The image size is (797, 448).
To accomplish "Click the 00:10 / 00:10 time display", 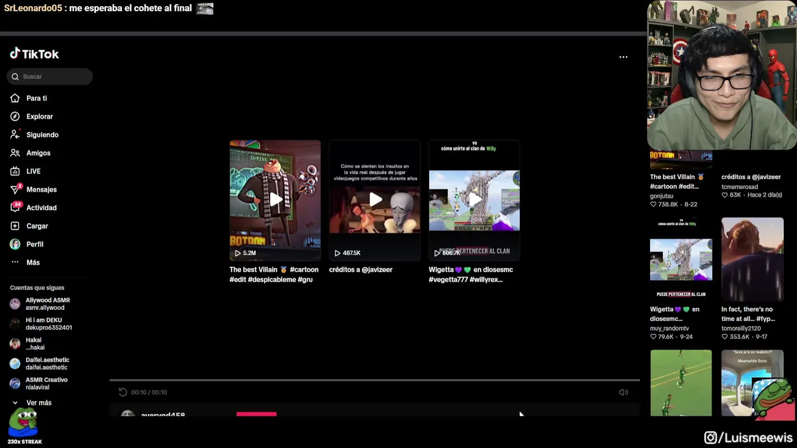I will (x=149, y=392).
